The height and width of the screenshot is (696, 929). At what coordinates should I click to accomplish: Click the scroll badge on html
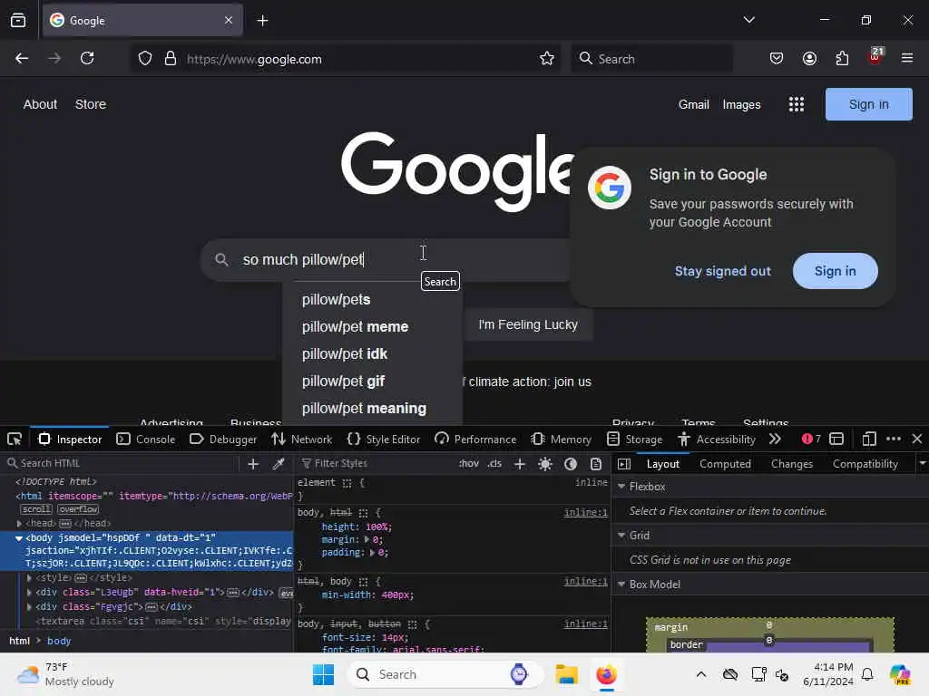36,509
